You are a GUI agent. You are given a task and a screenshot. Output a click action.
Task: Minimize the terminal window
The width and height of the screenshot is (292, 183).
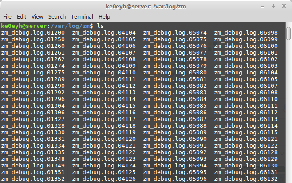[263, 7]
